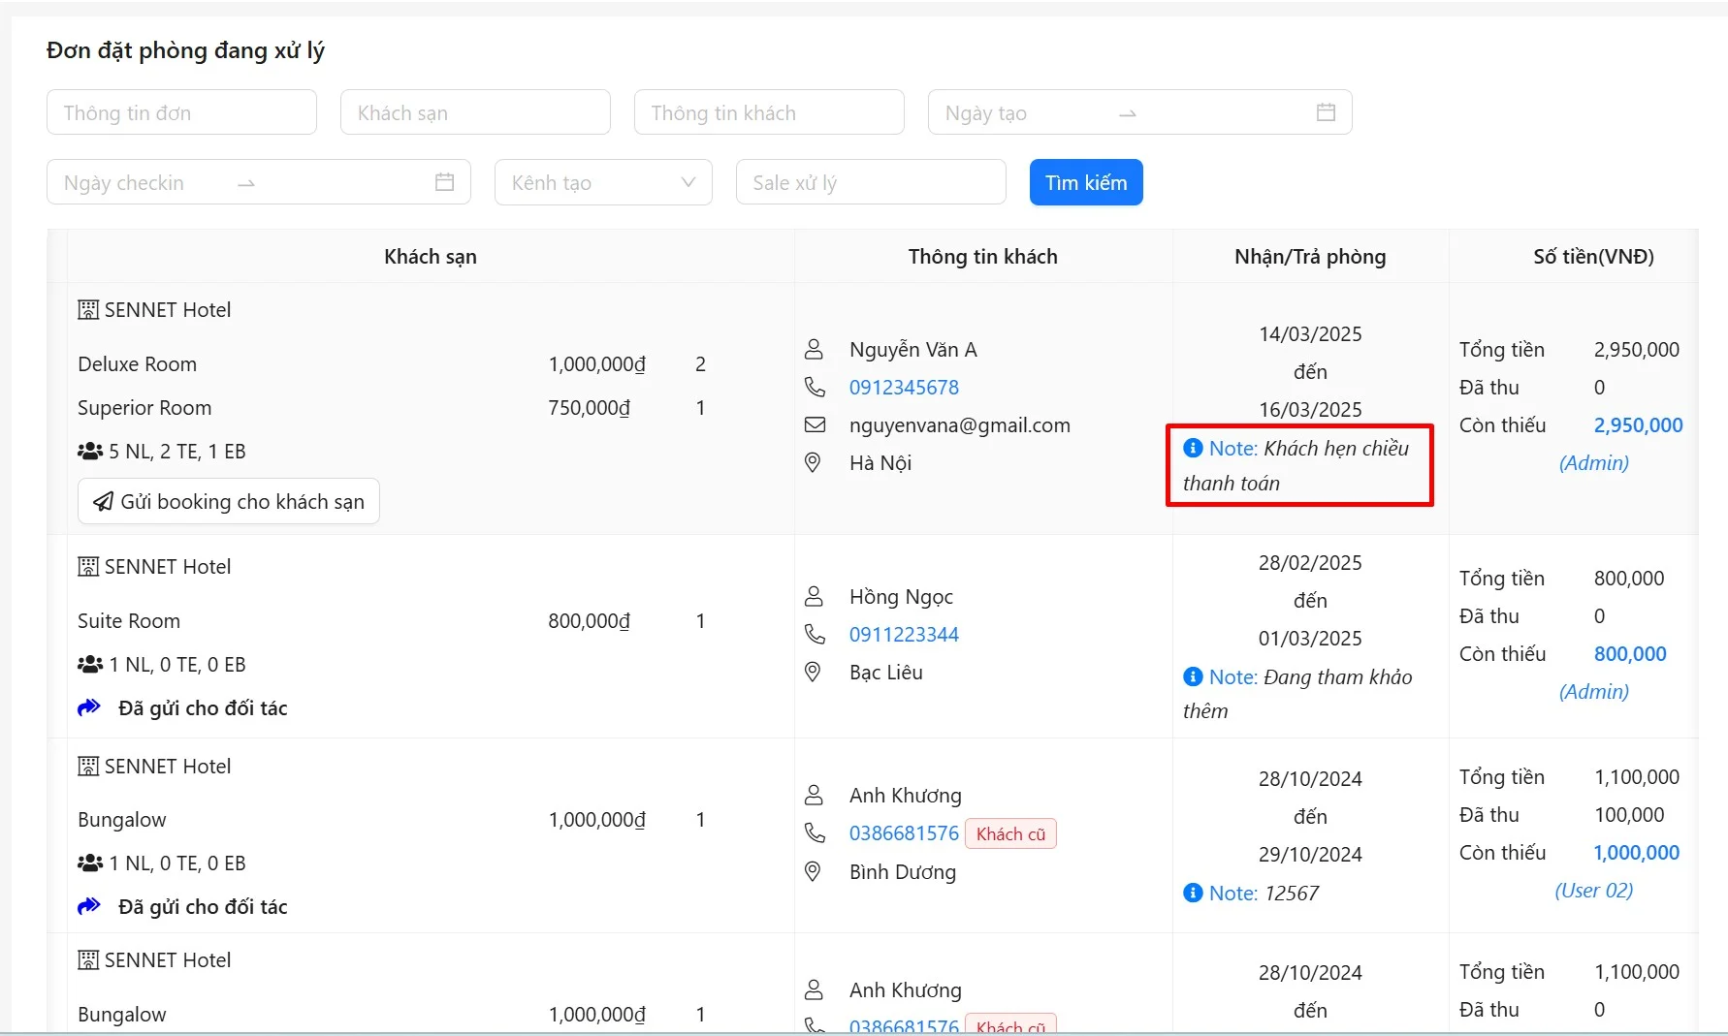This screenshot has width=1728, height=1036.
Task: Click remaining amount 2,950,000 link
Action: click(1638, 424)
